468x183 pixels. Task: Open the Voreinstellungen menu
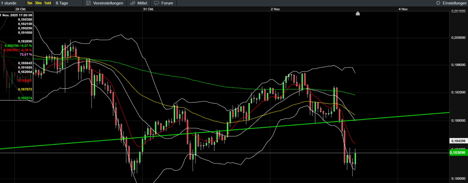(108, 3)
